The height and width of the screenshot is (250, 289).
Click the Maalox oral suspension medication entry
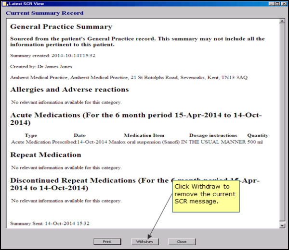[136, 142]
